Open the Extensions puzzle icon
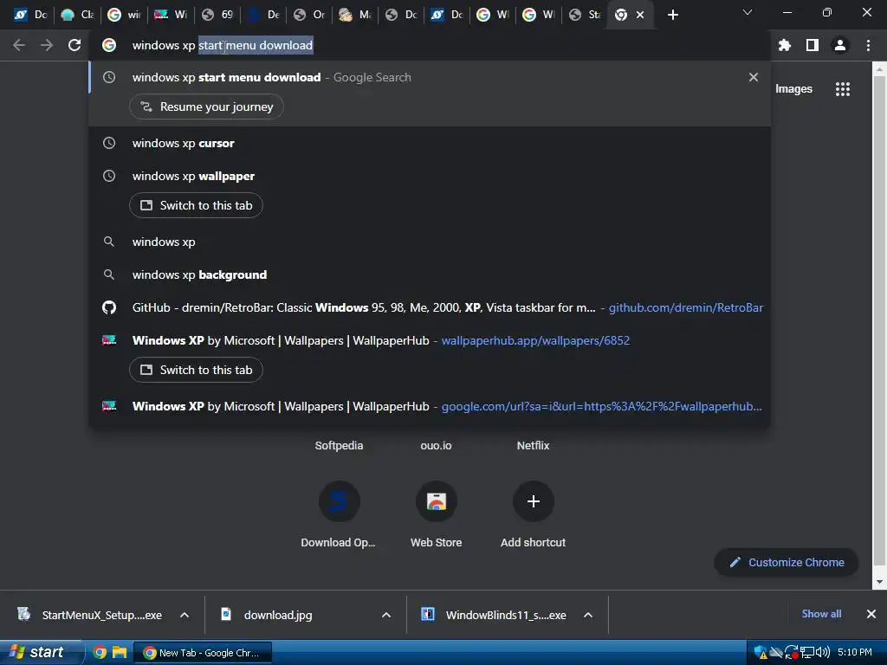Viewport: 887px width, 665px height. 784,45
